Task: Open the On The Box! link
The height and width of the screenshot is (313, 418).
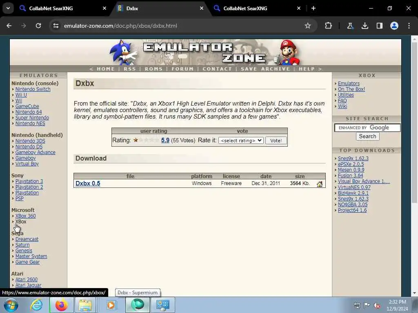Action: [351, 89]
